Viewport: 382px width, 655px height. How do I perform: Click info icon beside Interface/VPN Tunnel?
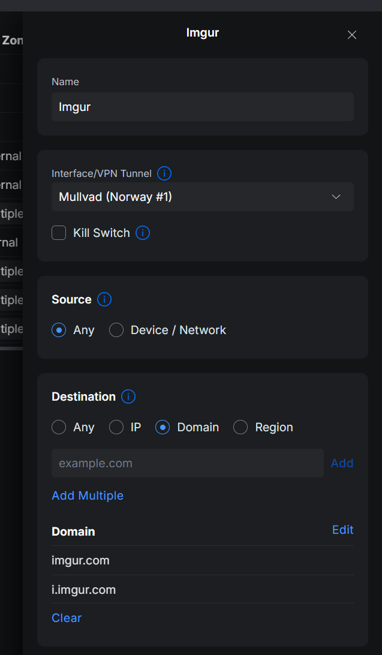click(x=164, y=173)
